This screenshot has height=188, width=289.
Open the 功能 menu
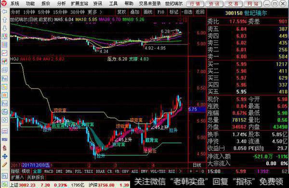click(x=30, y=3)
